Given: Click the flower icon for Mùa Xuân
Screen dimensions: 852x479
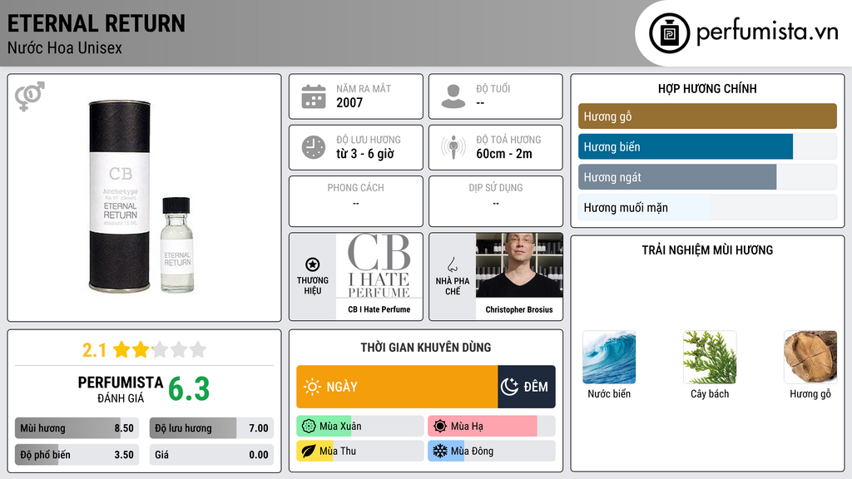Looking at the screenshot, I should [x=309, y=427].
